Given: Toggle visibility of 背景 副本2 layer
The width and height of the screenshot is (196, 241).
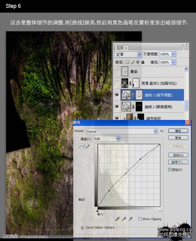Looking at the screenshot, I should pos(117,83).
